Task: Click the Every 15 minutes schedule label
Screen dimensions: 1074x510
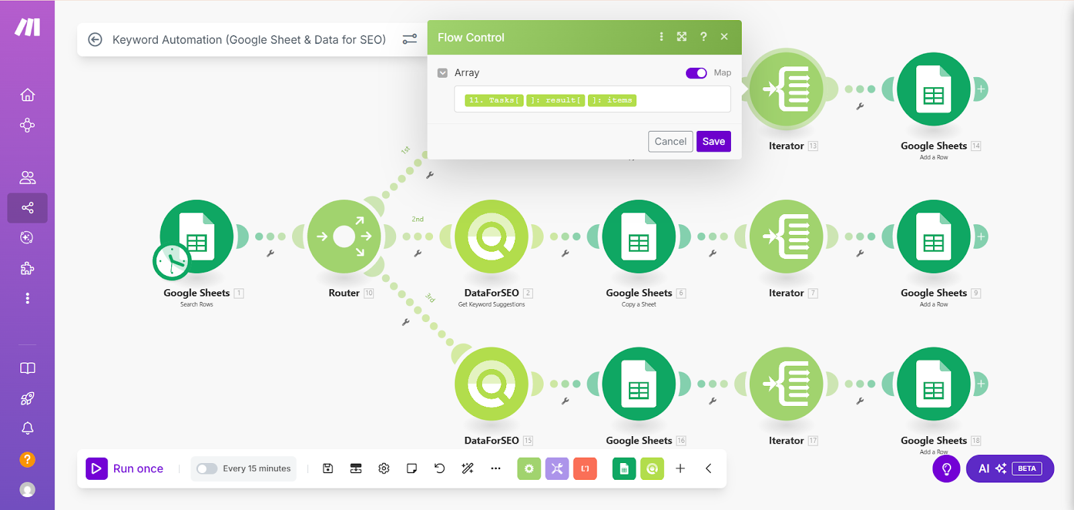Action: [256, 468]
